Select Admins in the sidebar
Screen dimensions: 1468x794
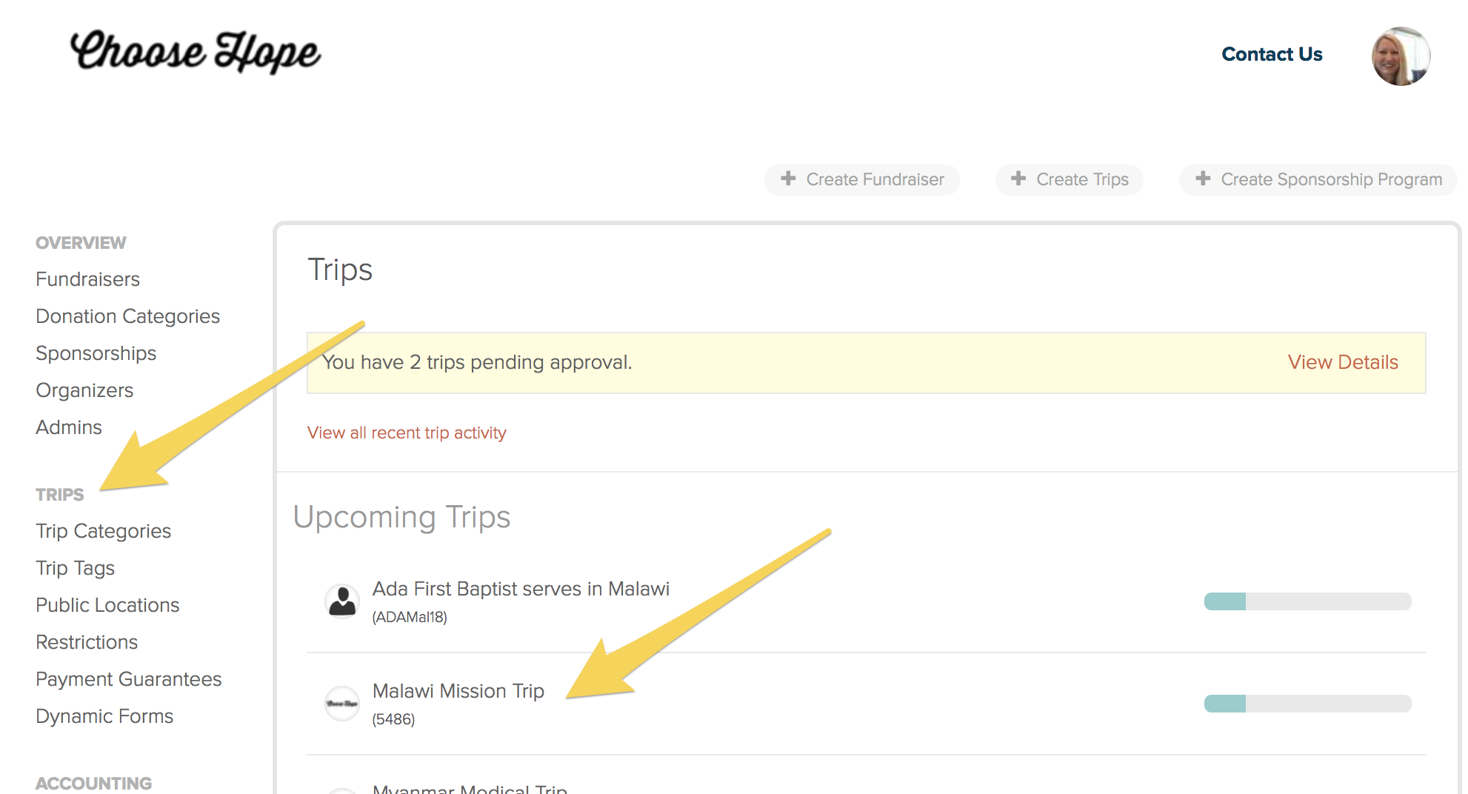coord(69,427)
